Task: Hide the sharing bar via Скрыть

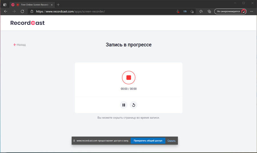Action: [x=171, y=141]
